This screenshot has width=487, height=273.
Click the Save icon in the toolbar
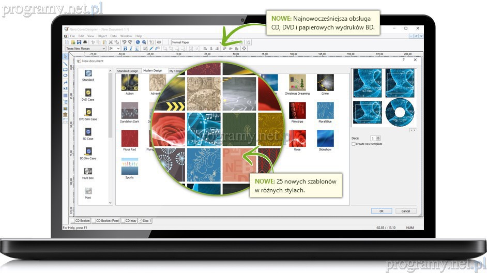pyautogui.click(x=79, y=42)
